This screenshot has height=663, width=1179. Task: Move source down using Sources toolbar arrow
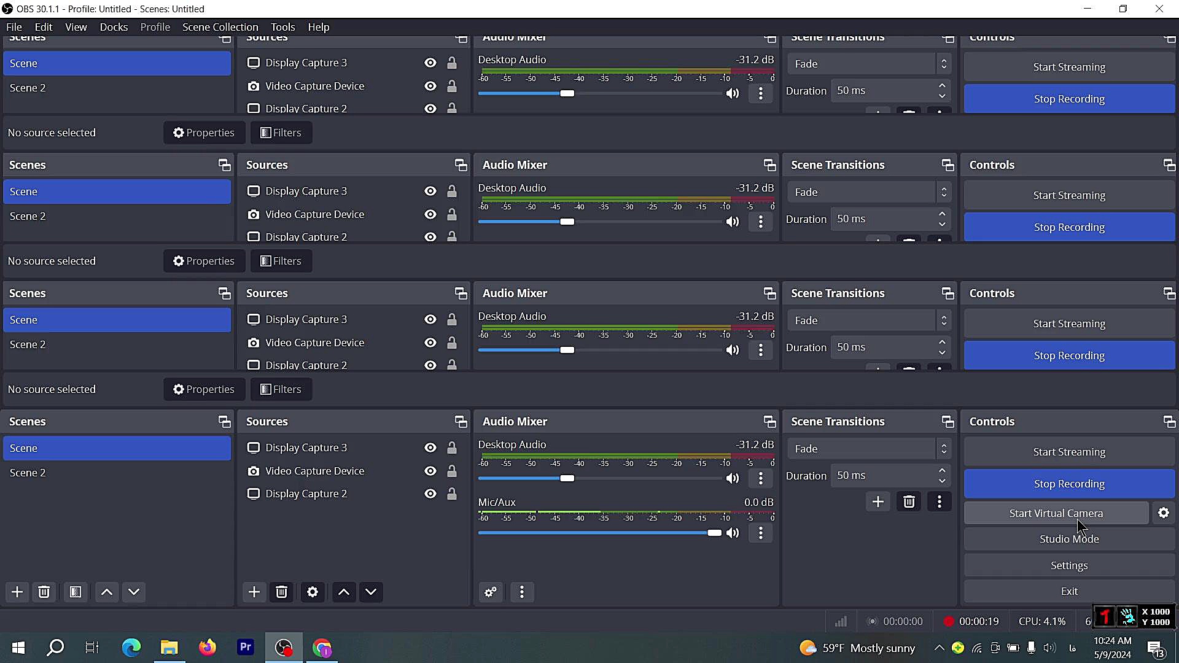[371, 592]
